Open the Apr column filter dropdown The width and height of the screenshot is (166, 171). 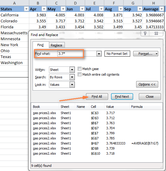[x=44, y=9]
